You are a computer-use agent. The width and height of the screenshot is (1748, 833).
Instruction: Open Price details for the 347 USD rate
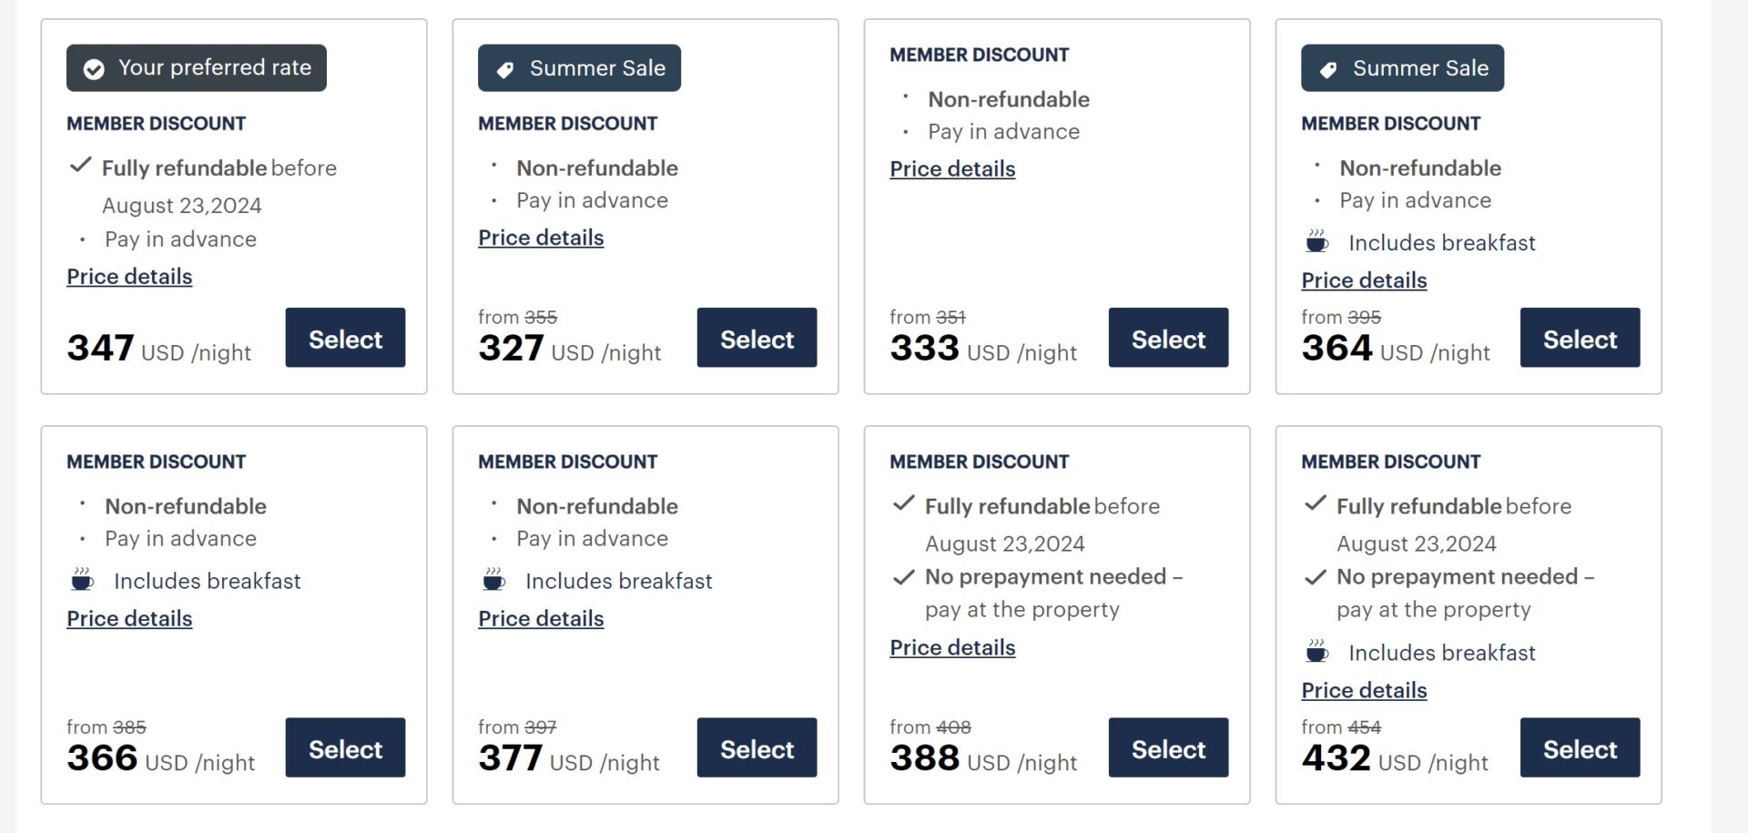coord(129,276)
